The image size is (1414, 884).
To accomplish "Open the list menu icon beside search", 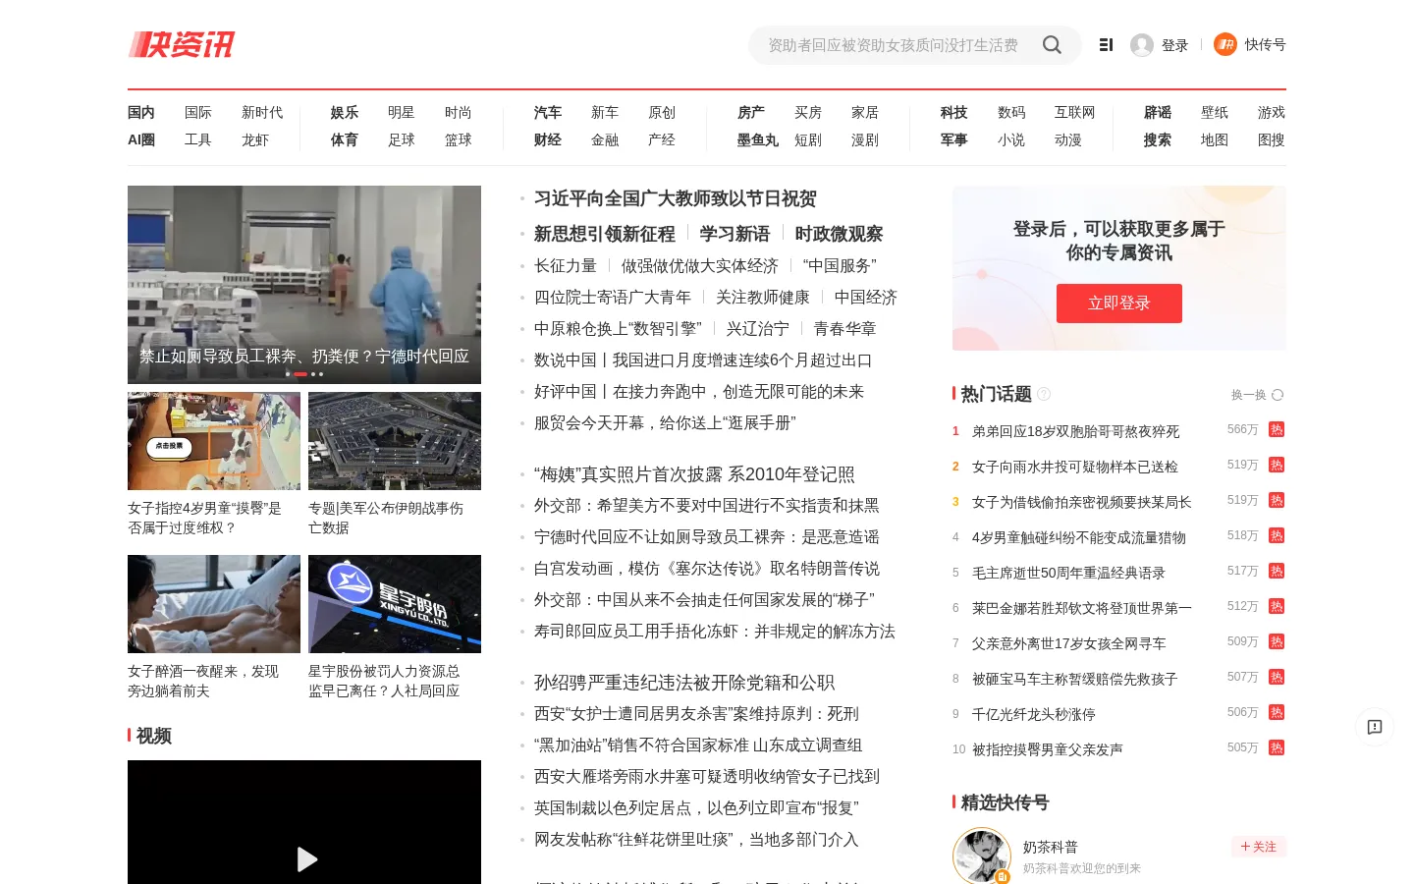I will (1106, 45).
